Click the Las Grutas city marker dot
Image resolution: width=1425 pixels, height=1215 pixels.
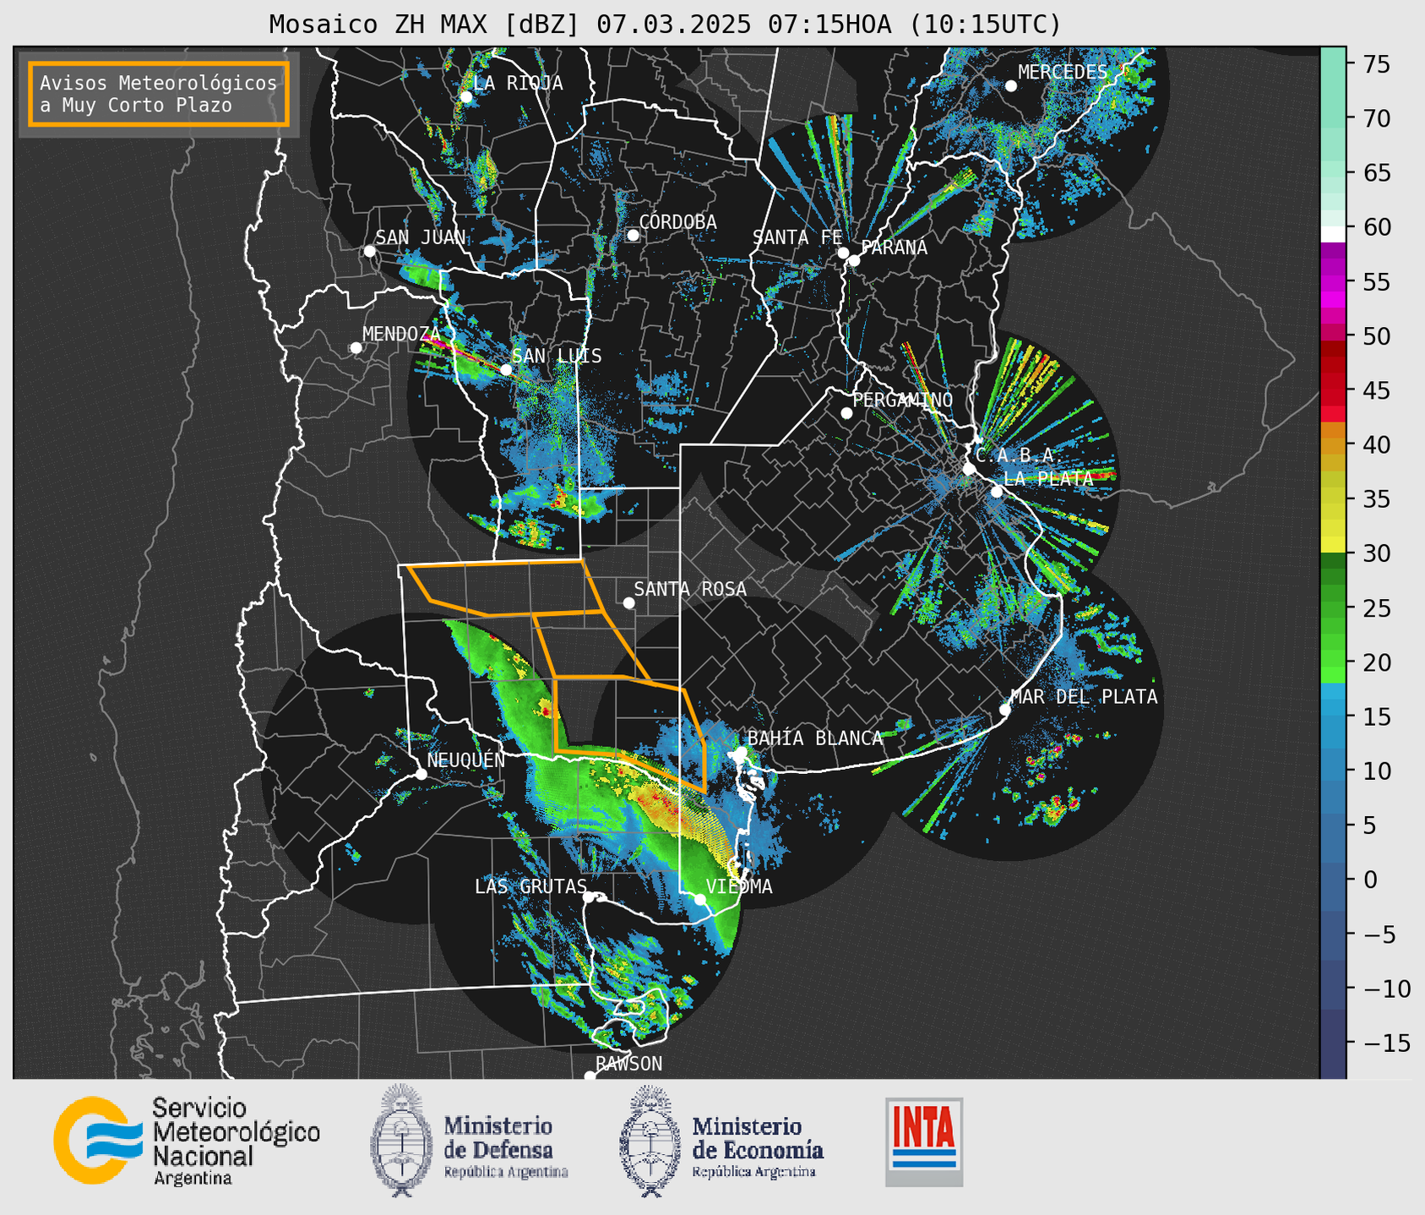click(x=589, y=897)
